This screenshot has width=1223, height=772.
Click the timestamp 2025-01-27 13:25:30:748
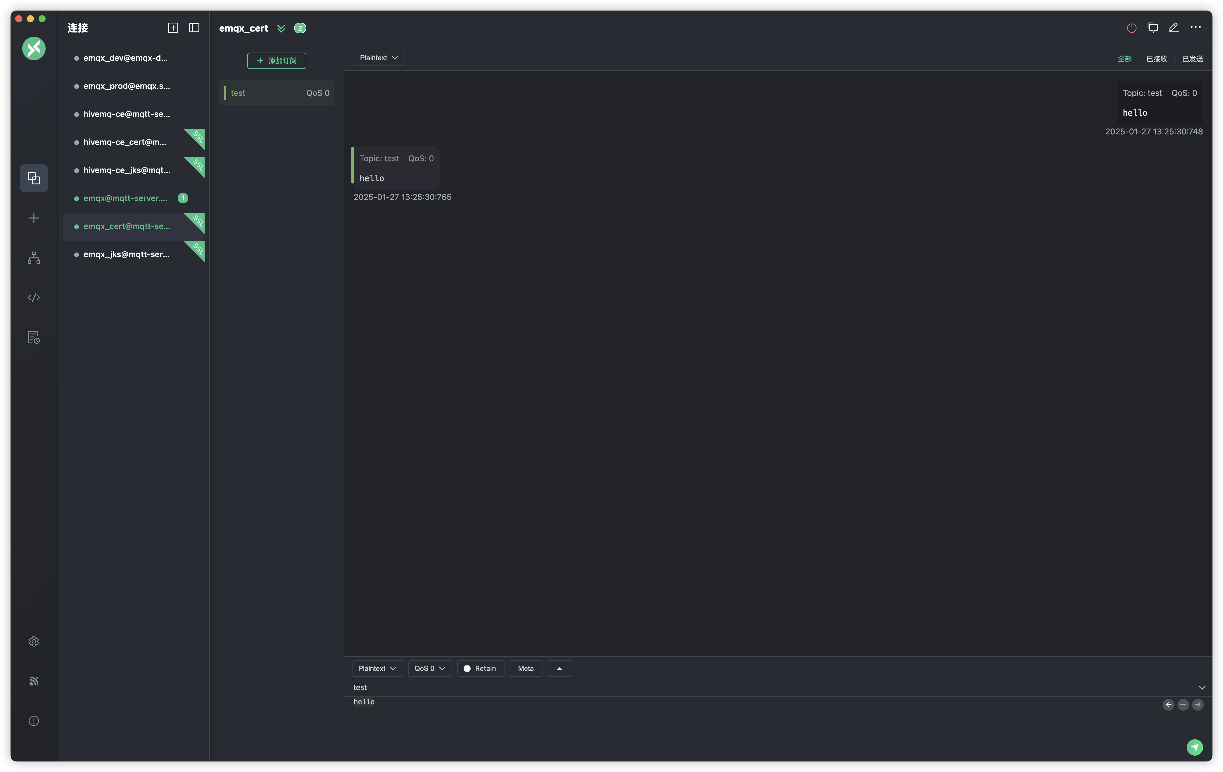click(x=1154, y=131)
